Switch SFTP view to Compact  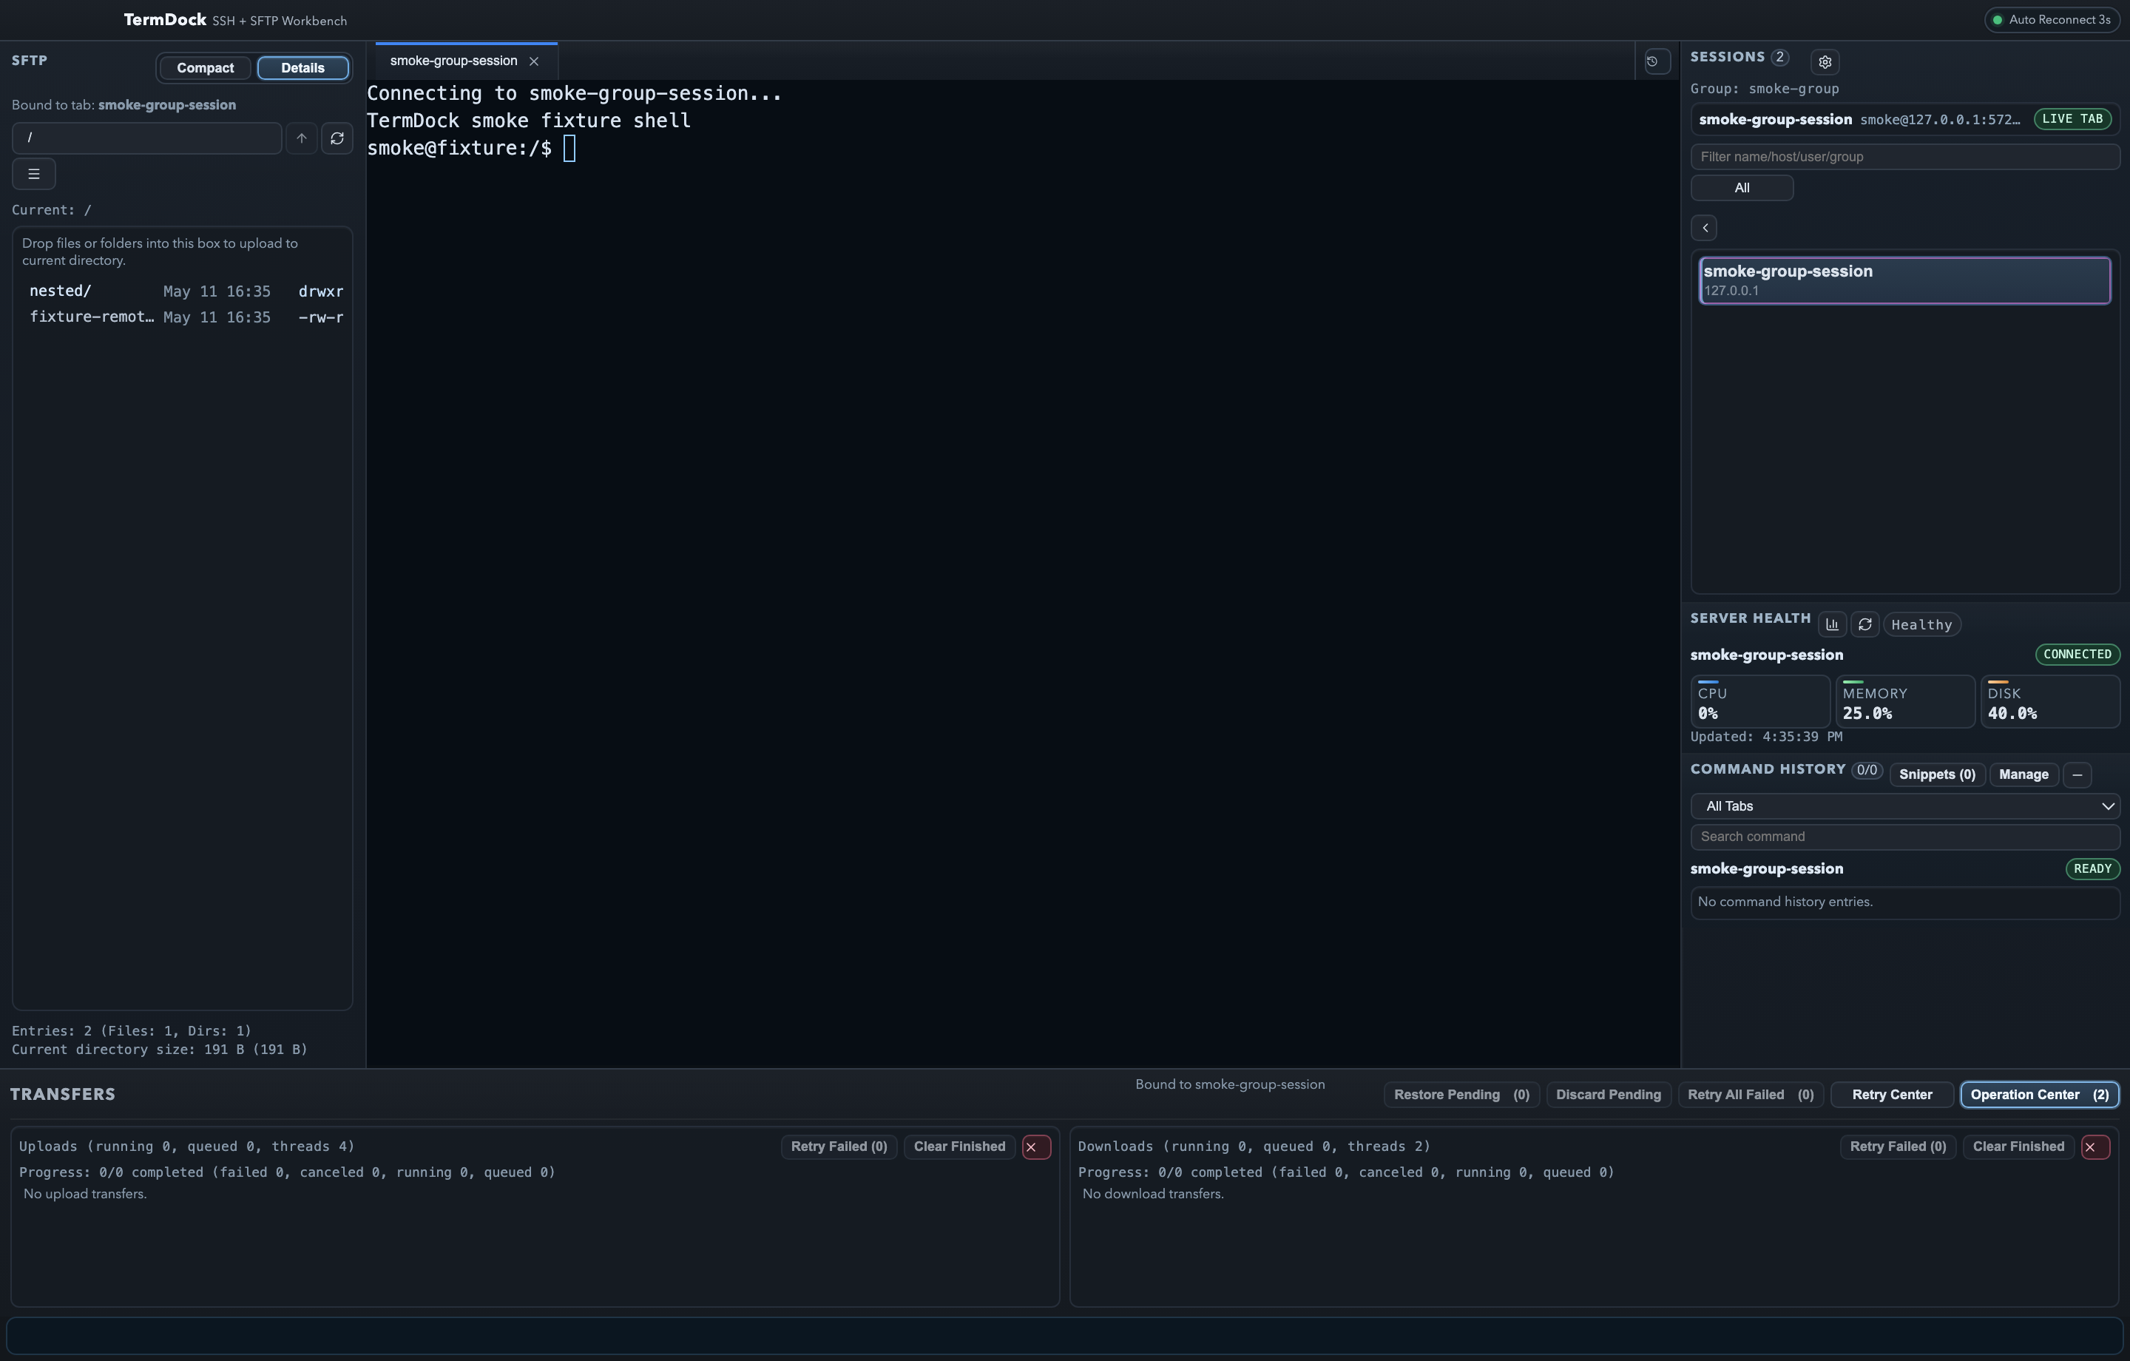[x=205, y=68]
